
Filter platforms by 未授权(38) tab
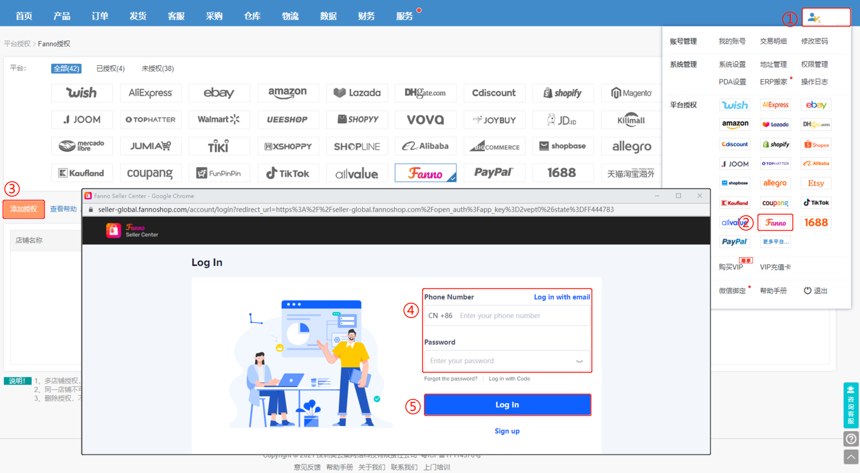158,68
